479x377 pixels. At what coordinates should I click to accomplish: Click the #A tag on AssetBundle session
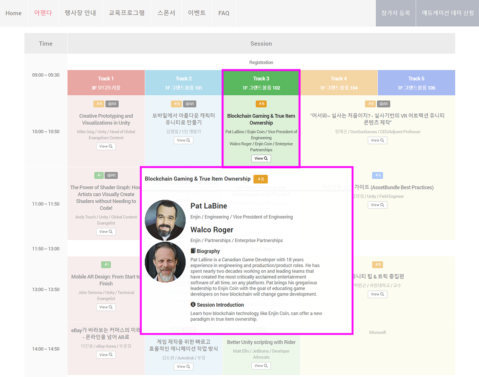[x=378, y=176]
